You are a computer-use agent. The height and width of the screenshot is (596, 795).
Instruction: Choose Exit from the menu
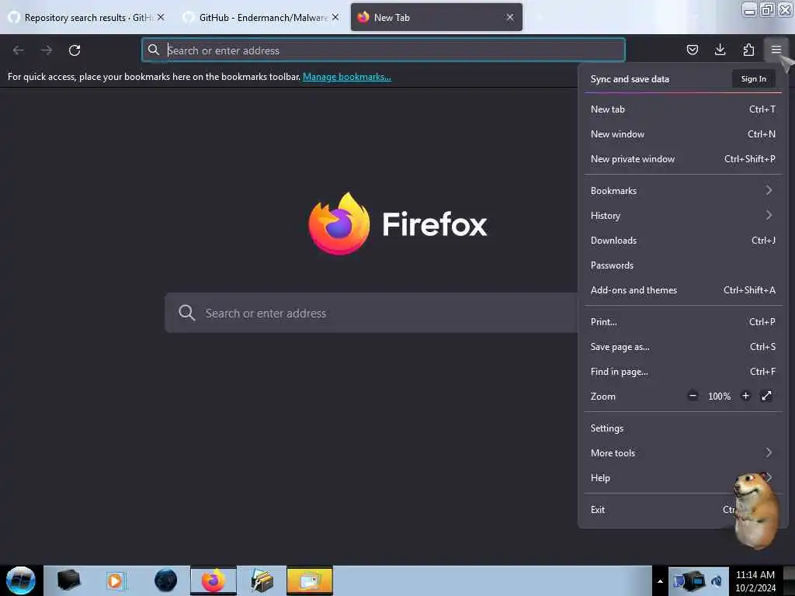point(682,509)
